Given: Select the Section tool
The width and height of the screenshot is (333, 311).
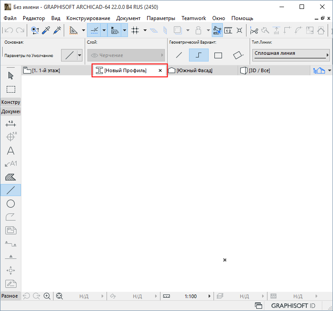Looking at the screenshot, I should tap(11, 243).
